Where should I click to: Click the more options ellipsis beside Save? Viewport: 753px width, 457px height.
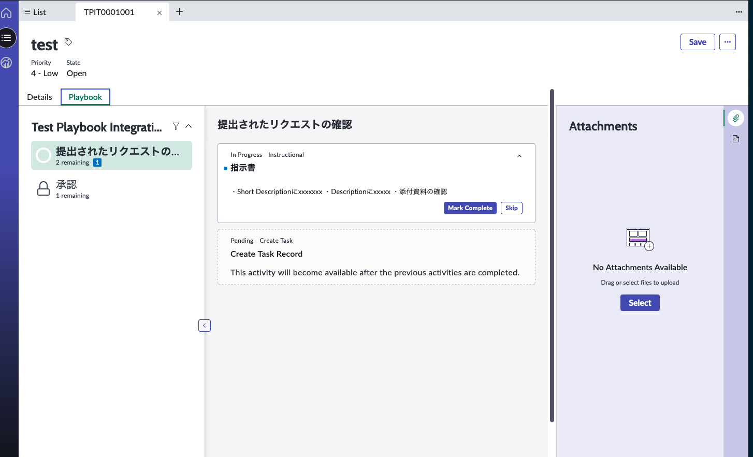[x=728, y=42]
